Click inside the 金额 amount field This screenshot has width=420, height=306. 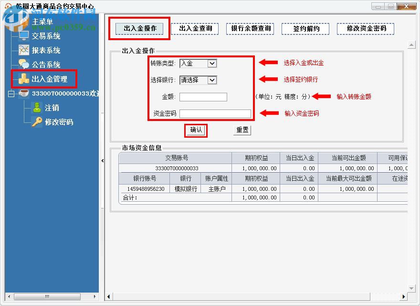click(203, 97)
